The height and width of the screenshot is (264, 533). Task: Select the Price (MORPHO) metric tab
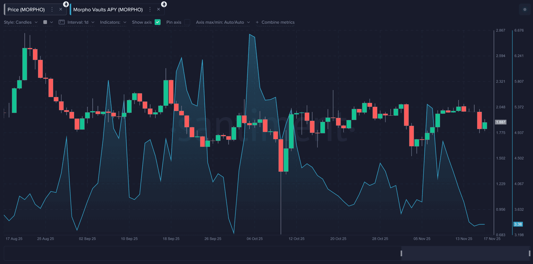(26, 9)
